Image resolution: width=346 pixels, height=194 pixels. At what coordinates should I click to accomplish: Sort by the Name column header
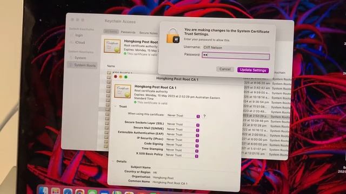(x=111, y=66)
